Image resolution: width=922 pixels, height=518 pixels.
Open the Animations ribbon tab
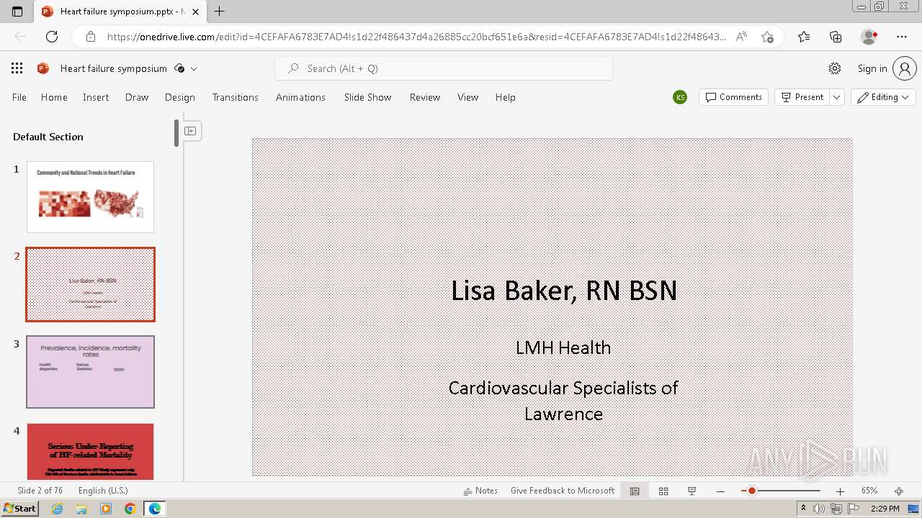pyautogui.click(x=300, y=97)
